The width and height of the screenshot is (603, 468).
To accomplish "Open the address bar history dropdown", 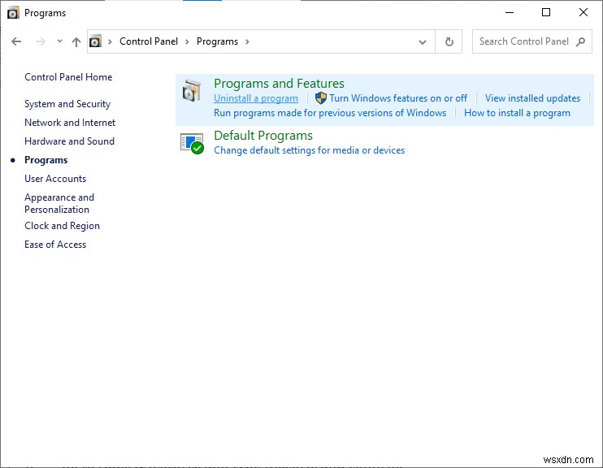I will (423, 42).
